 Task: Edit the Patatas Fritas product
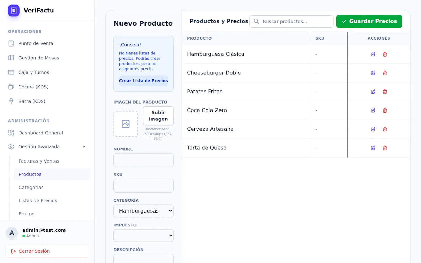tap(373, 92)
